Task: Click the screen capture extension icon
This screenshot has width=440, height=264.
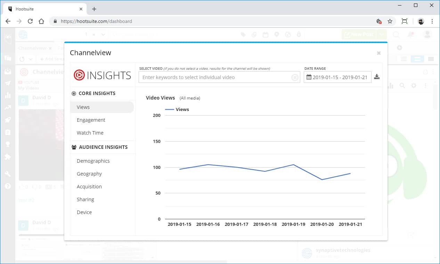Action: click(405, 21)
